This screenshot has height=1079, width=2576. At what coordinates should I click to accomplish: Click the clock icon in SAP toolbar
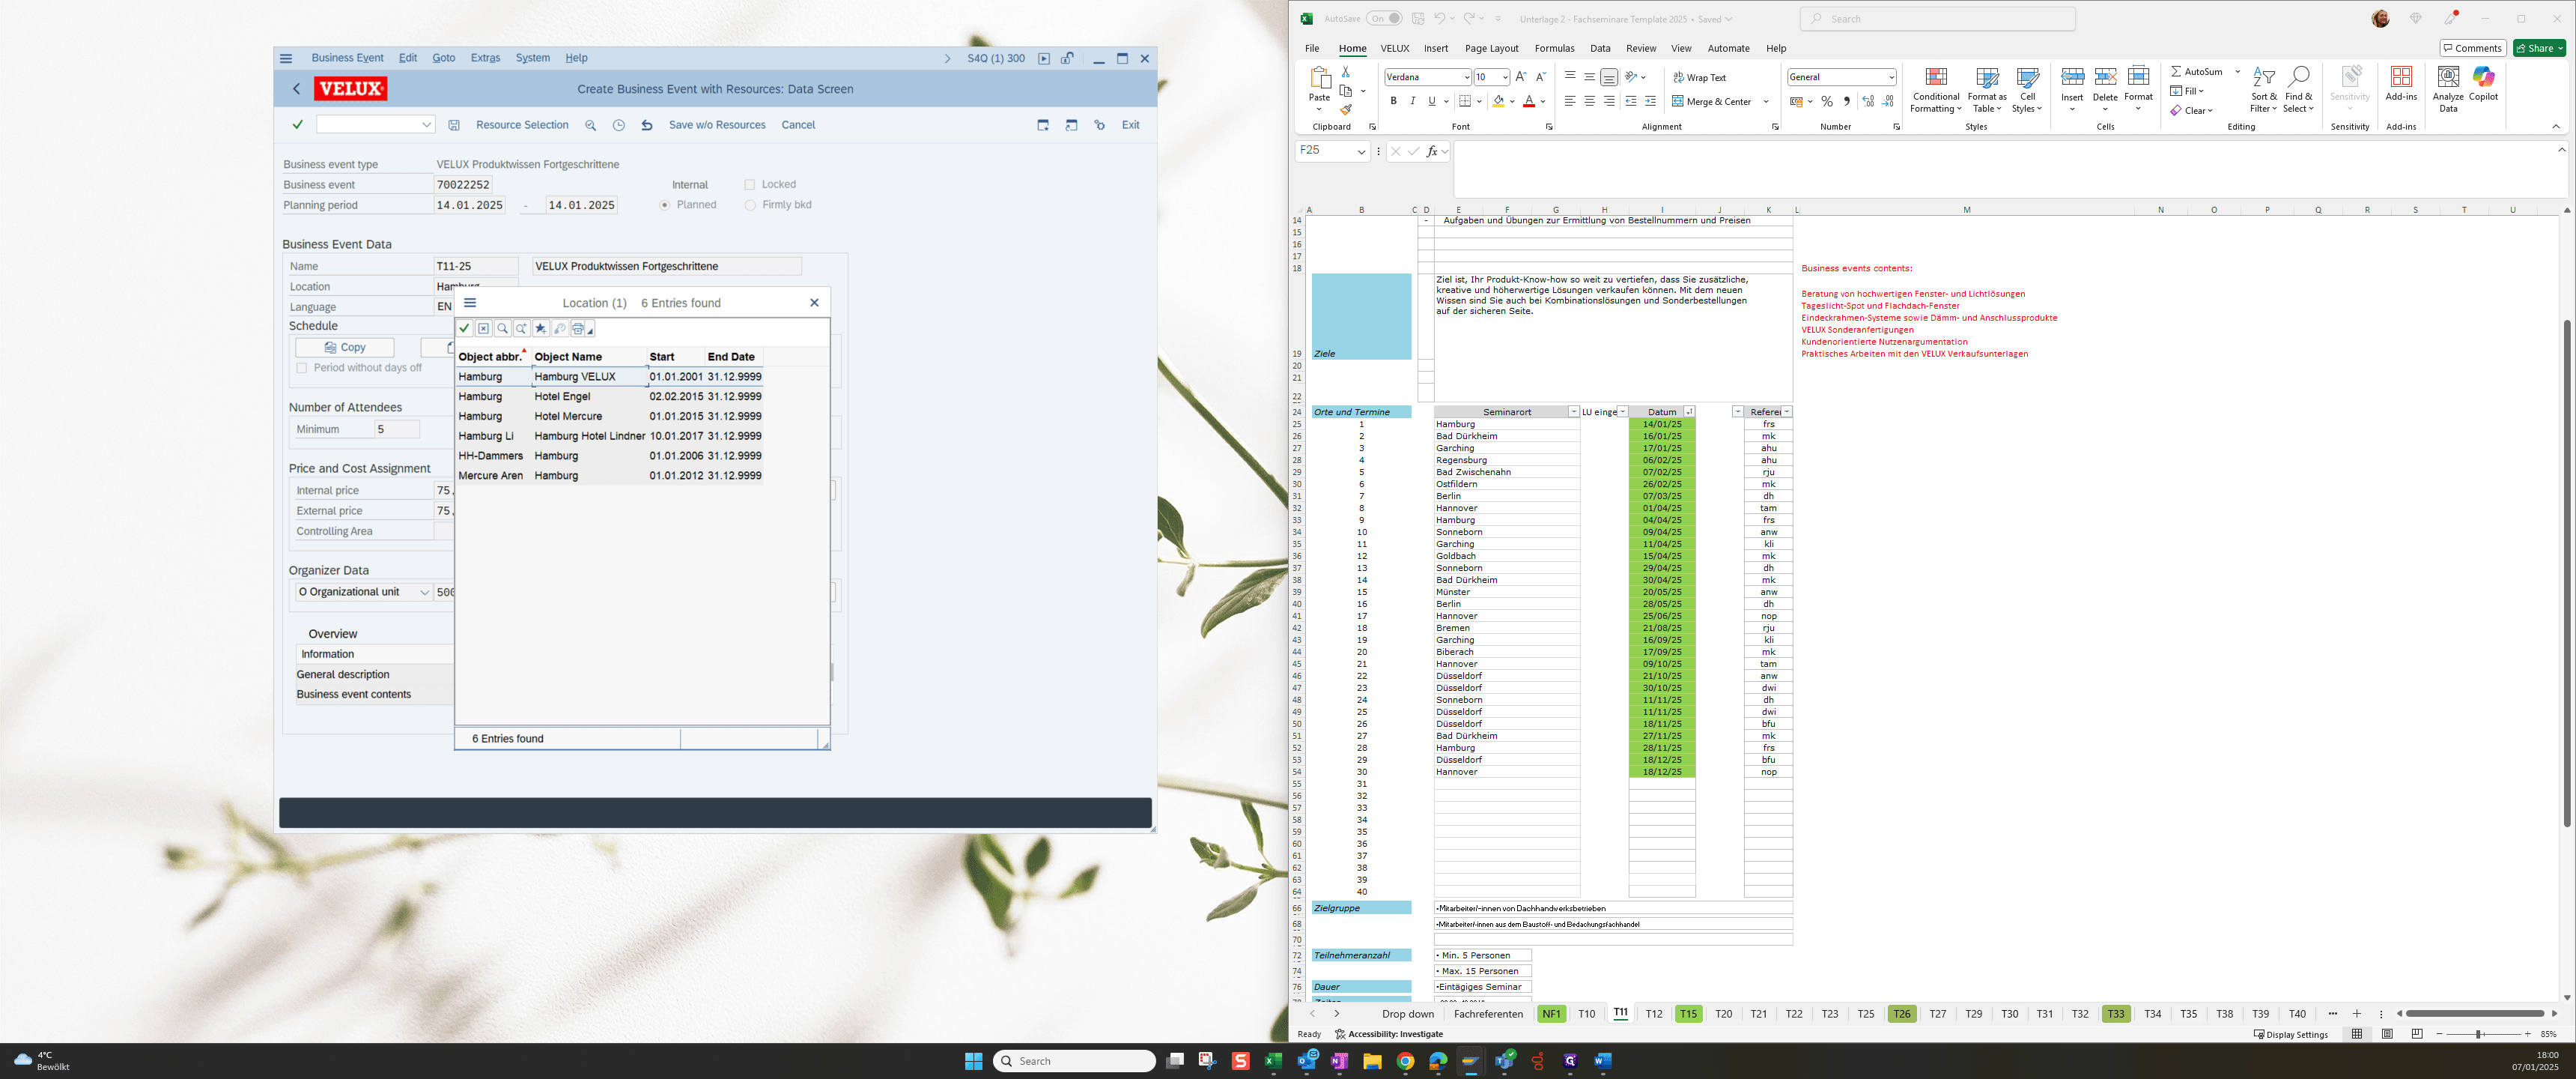pyautogui.click(x=619, y=125)
